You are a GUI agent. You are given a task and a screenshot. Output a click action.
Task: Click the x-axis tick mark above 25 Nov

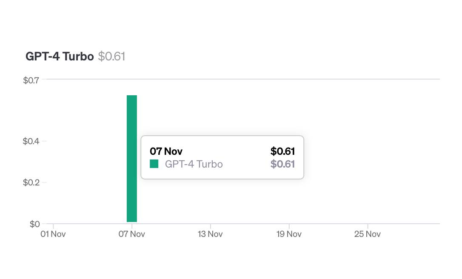[368, 226]
